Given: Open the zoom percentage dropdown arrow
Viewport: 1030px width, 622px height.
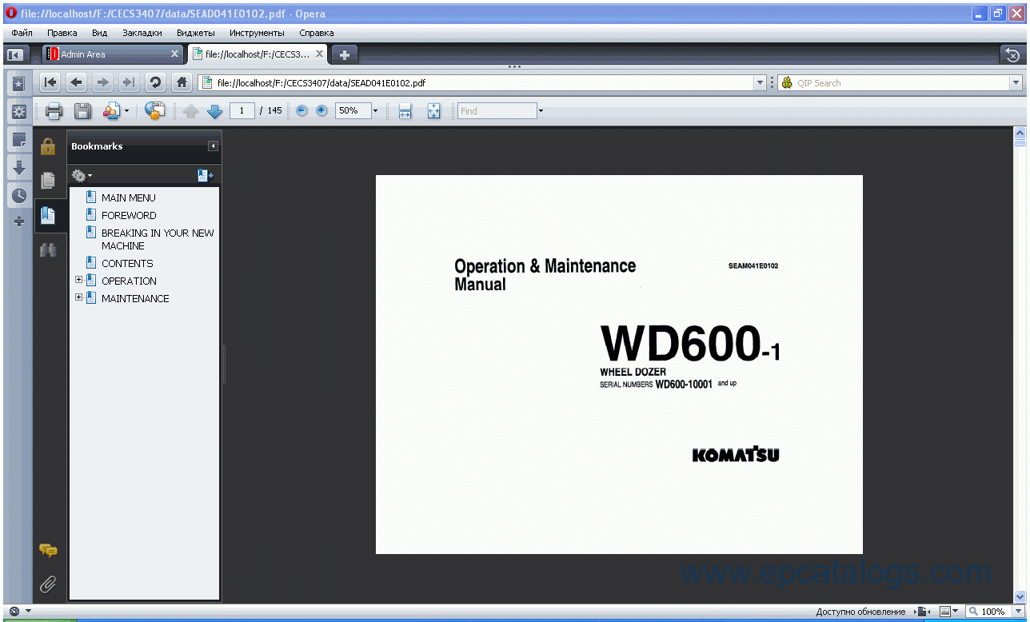Looking at the screenshot, I should tap(375, 111).
